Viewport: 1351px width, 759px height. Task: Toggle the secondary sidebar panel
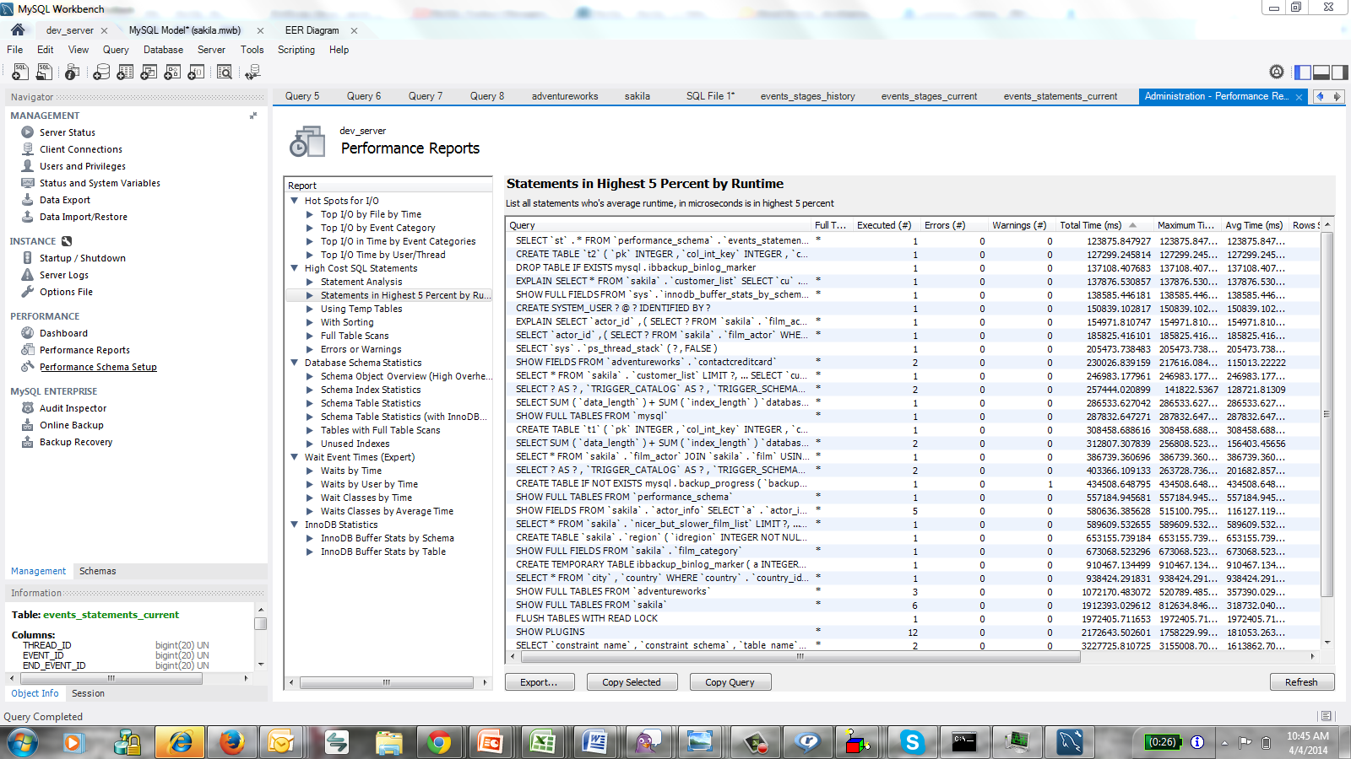pos(1339,73)
